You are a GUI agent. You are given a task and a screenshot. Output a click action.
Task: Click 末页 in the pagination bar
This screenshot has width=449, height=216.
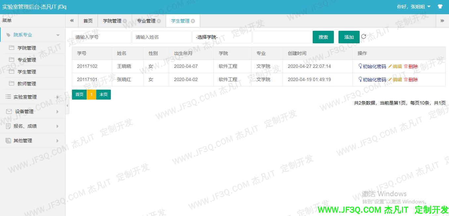pyautogui.click(x=104, y=94)
